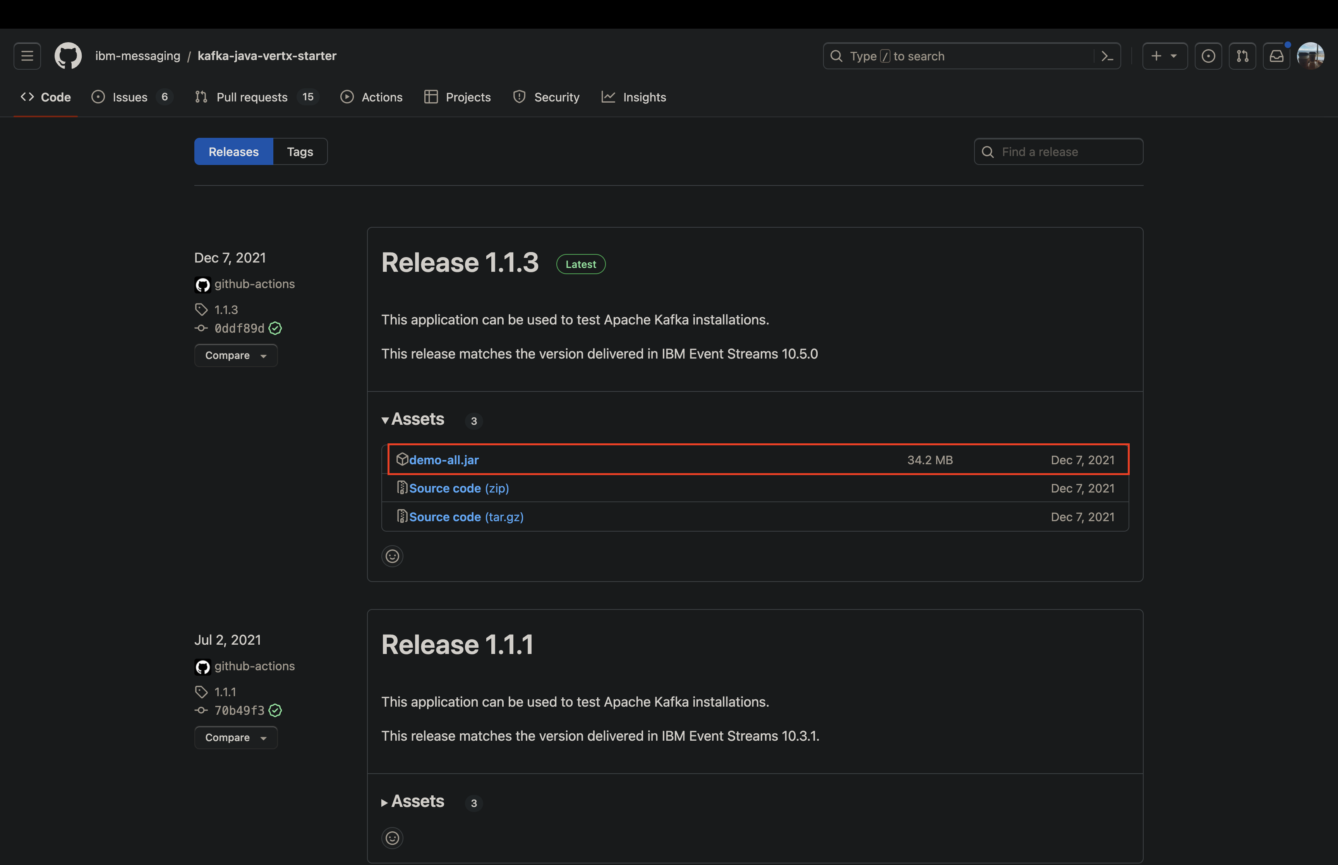This screenshot has height=865, width=1338.
Task: Open the hamburger navigation menu
Action: [x=27, y=56]
